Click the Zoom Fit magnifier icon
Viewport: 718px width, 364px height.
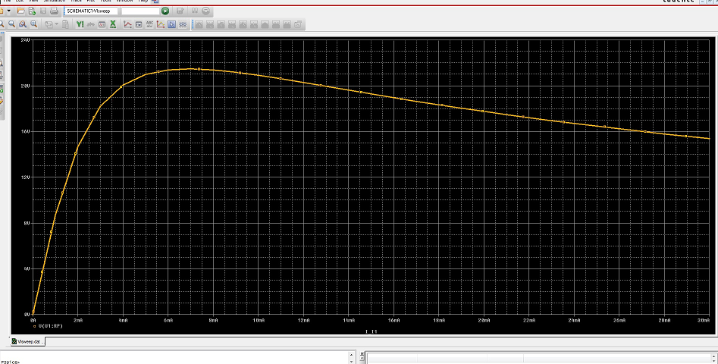34,24
